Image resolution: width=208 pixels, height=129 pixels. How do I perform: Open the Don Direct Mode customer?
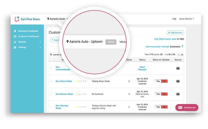pos(64,81)
